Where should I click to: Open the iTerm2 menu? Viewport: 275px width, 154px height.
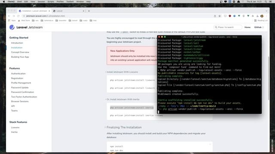[x=11, y=2]
